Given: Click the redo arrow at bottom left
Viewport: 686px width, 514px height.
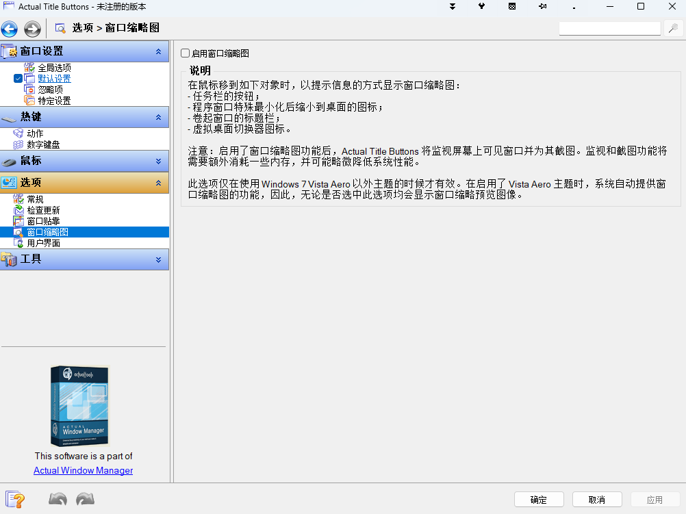Looking at the screenshot, I should coord(85,499).
